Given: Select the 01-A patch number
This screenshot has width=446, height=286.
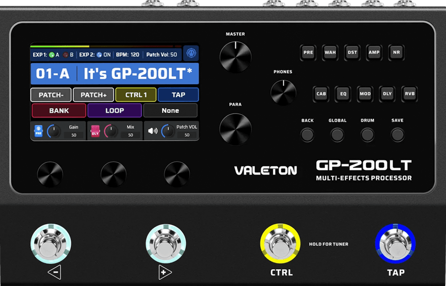Looking at the screenshot, I should [x=53, y=74].
